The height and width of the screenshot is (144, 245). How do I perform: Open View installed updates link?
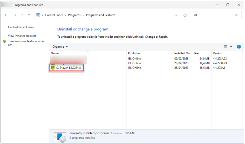pos(22,36)
